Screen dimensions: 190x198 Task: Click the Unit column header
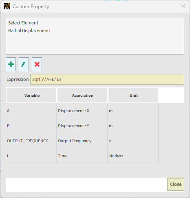click(133, 96)
